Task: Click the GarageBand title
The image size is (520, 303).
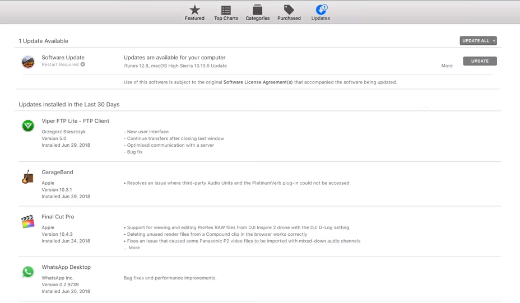Action: (x=57, y=172)
